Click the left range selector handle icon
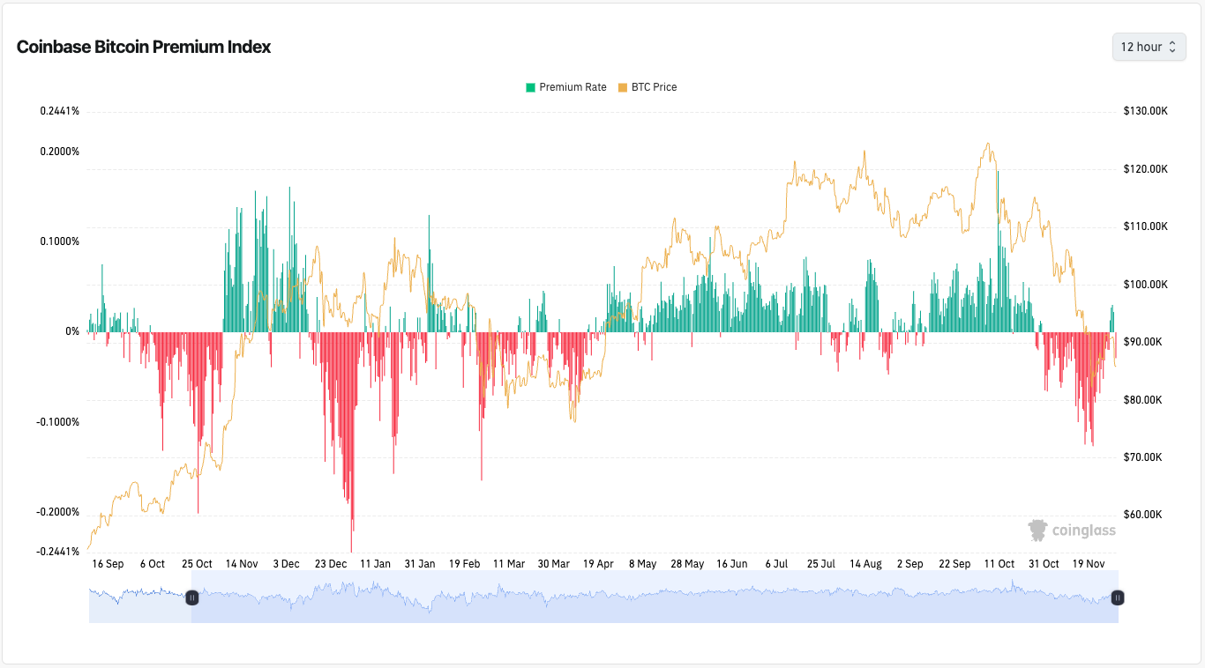This screenshot has width=1205, height=668. click(x=192, y=597)
